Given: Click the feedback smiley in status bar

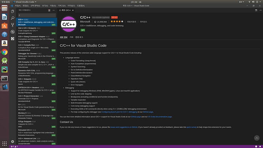Looking at the screenshot, I should click(256, 147).
